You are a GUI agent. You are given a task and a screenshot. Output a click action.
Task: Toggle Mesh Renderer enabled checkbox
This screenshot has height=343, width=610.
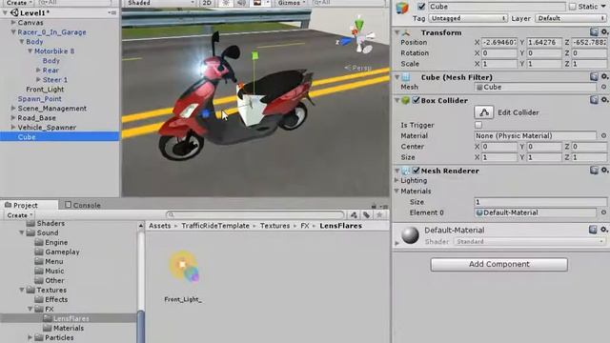click(416, 171)
